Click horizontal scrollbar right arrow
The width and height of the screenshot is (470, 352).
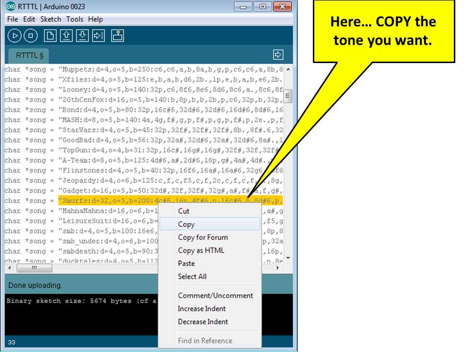pyautogui.click(x=278, y=268)
